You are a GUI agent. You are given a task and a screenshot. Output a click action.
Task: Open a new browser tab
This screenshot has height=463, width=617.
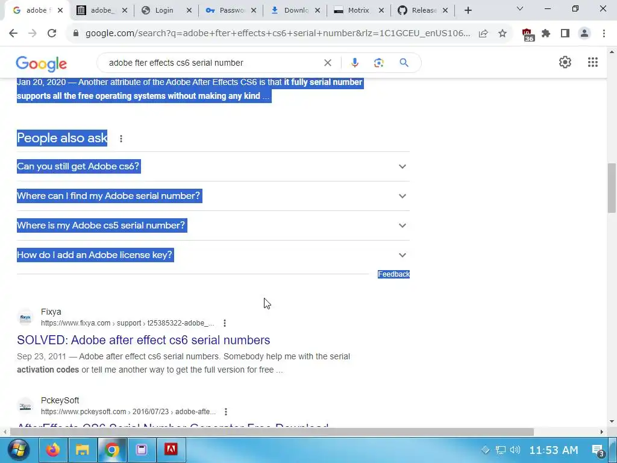coord(468,11)
